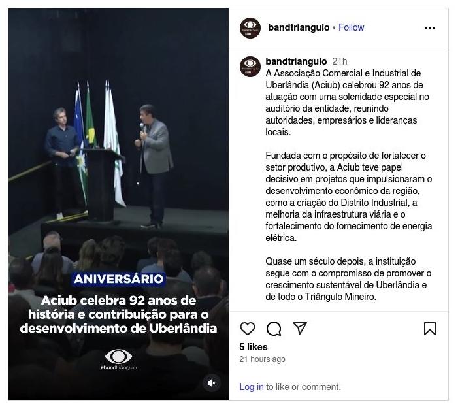Click the 21h caption timestamp
Image resolution: width=460 pixels, height=413 pixels.
[x=340, y=61]
